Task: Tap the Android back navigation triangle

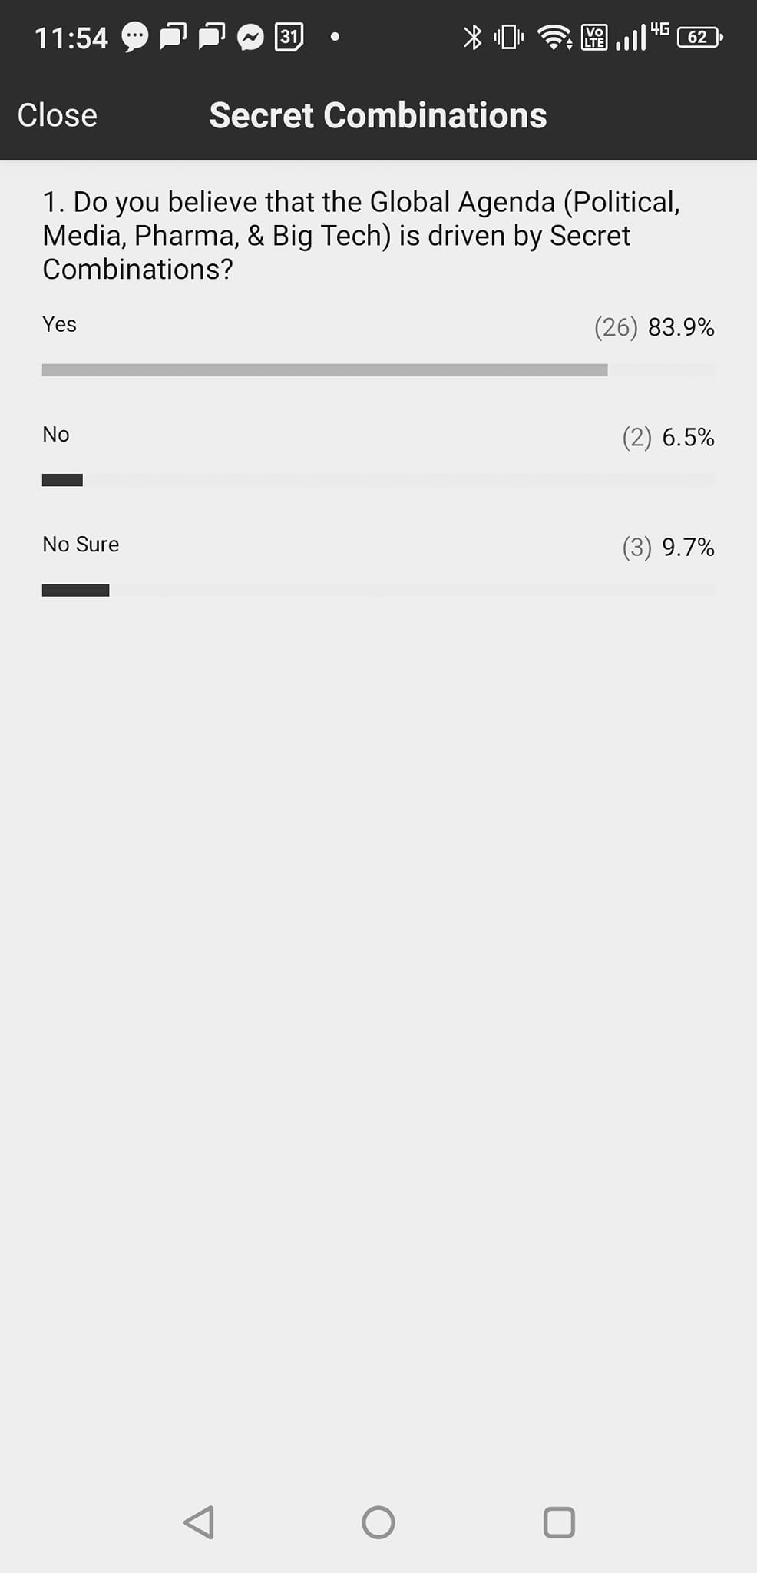Action: pyautogui.click(x=199, y=1522)
